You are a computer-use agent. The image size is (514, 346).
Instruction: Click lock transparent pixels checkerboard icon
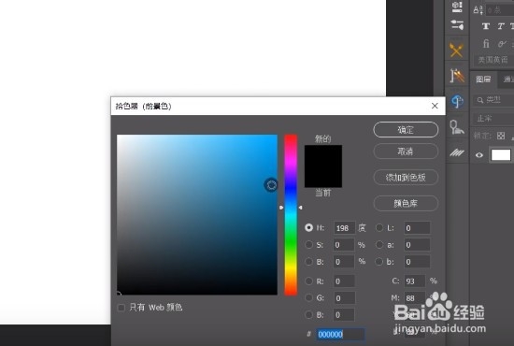[x=501, y=136]
